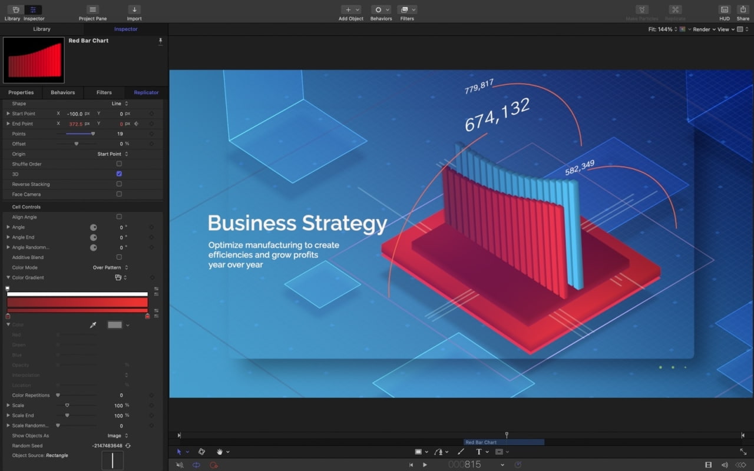This screenshot has width=754, height=471.
Task: Switch to the Library tab
Action: (41, 29)
